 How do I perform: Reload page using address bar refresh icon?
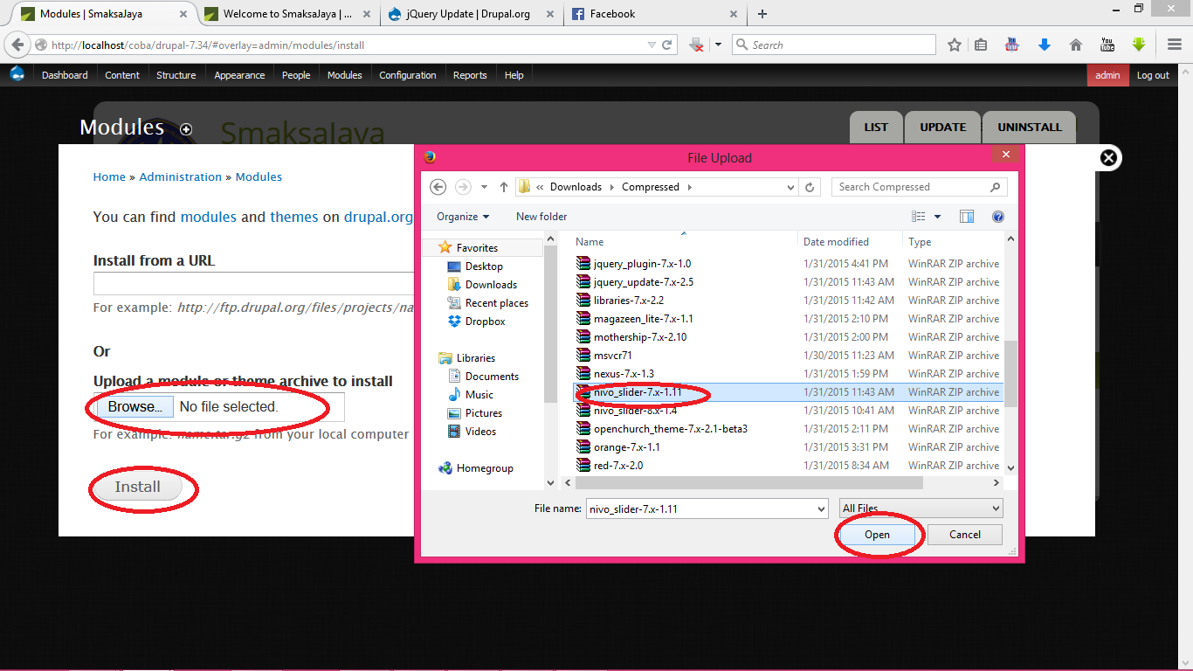click(x=667, y=45)
